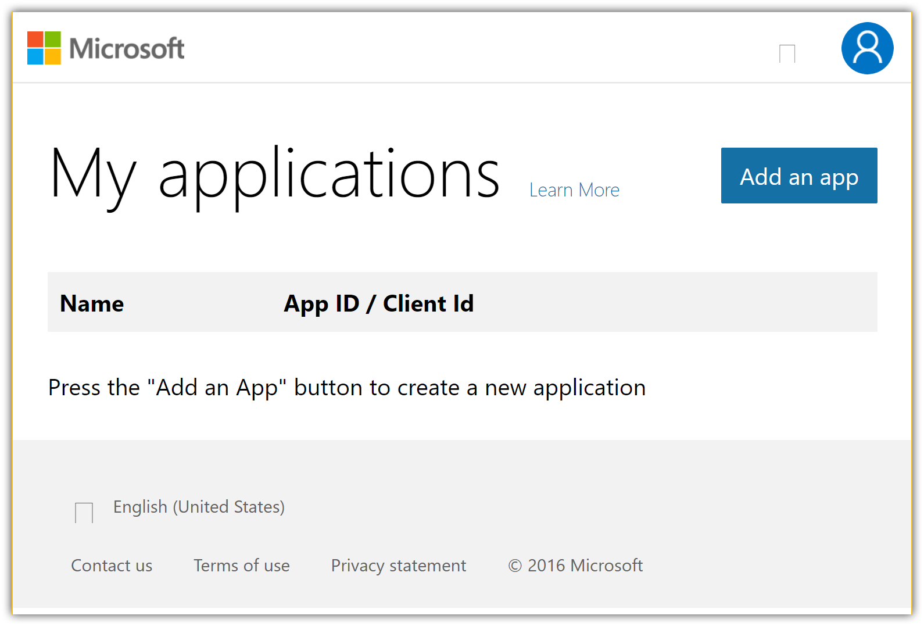The height and width of the screenshot is (626, 924).
Task: Select the Name column header
Action: [x=92, y=303]
